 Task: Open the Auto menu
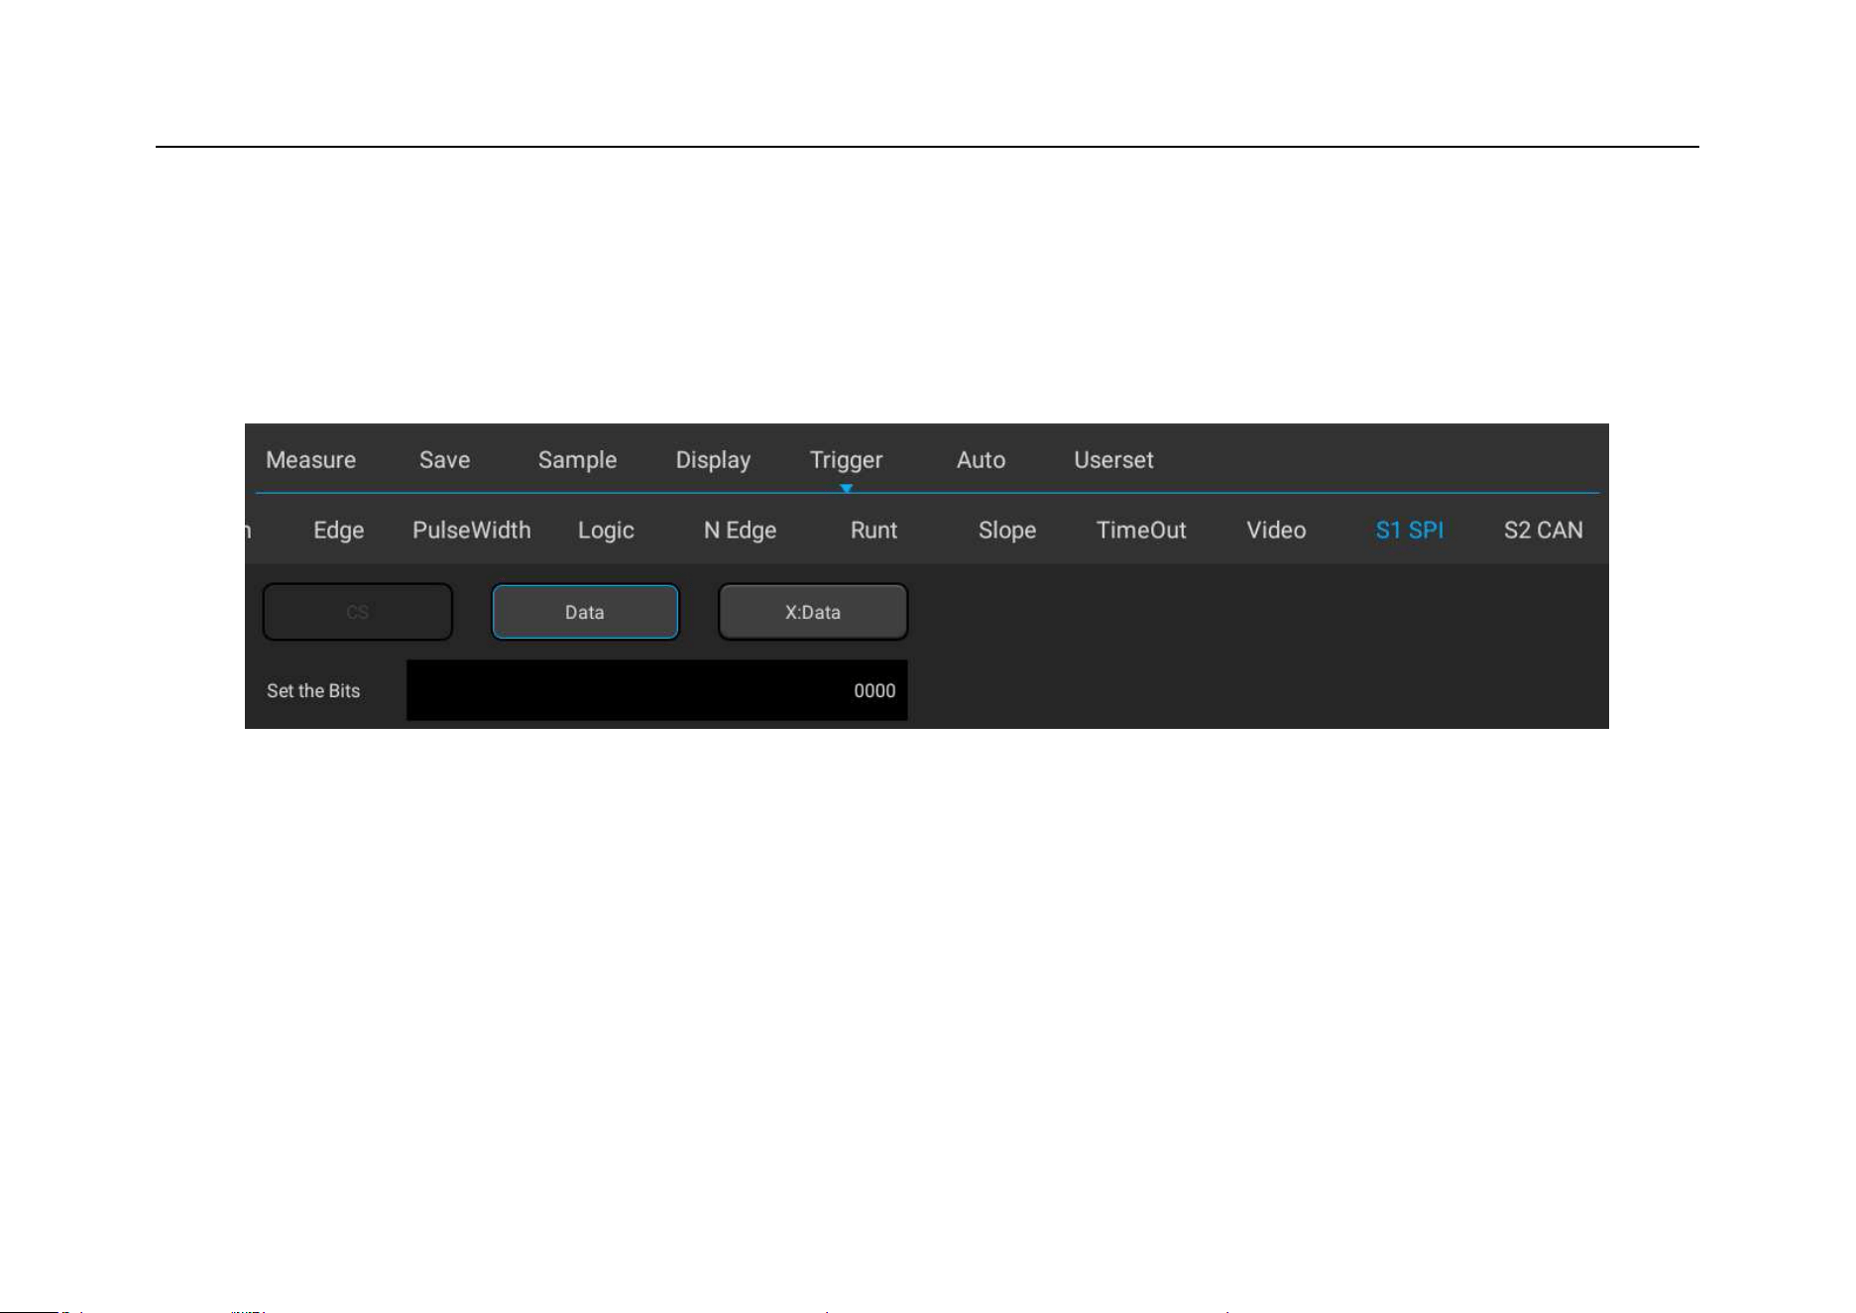tap(981, 460)
